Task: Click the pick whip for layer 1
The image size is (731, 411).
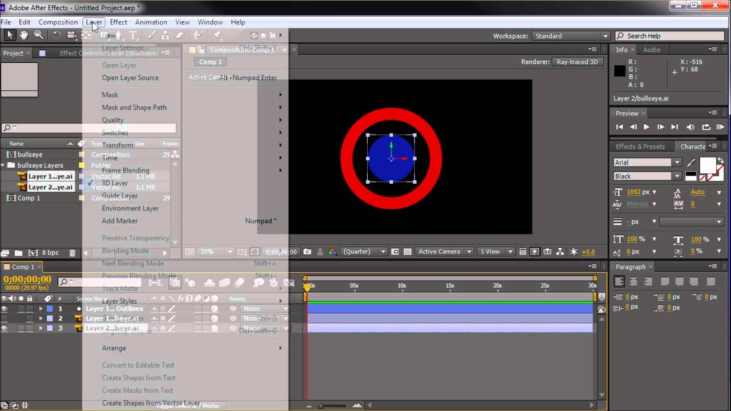Action: click(x=233, y=309)
